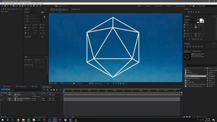Select the Pen tool
217x122 pixels.
22,6
